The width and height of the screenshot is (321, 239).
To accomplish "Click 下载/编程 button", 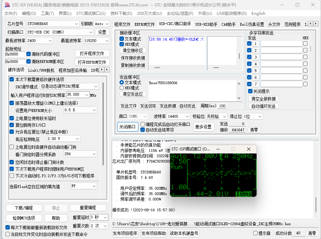I will tap(24, 208).
